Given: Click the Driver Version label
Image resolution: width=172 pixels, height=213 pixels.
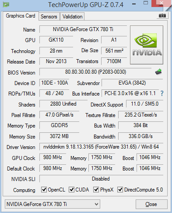Looking at the screenshot, I should point(21,147).
